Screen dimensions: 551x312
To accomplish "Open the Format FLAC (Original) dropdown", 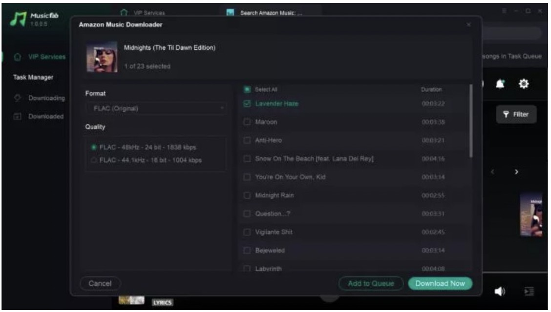I will coord(156,108).
